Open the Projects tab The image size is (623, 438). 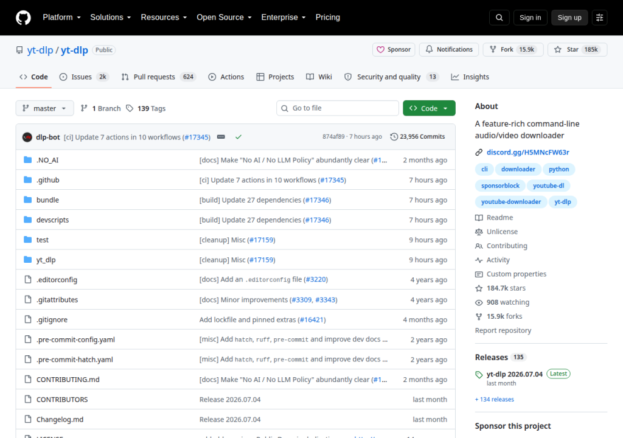tap(275, 77)
